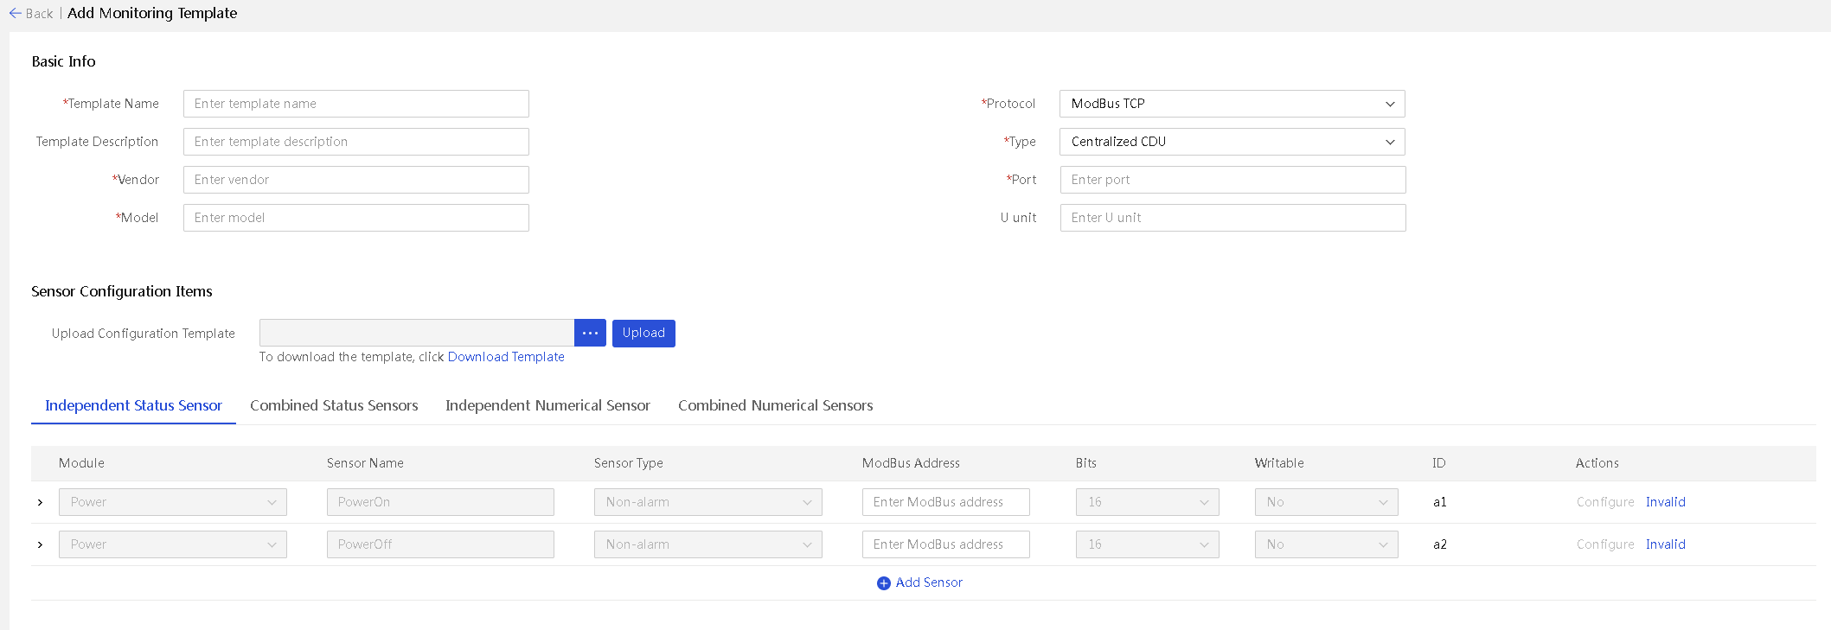Image resolution: width=1831 pixels, height=630 pixels.
Task: Click the Actions column header
Action: click(x=1597, y=463)
